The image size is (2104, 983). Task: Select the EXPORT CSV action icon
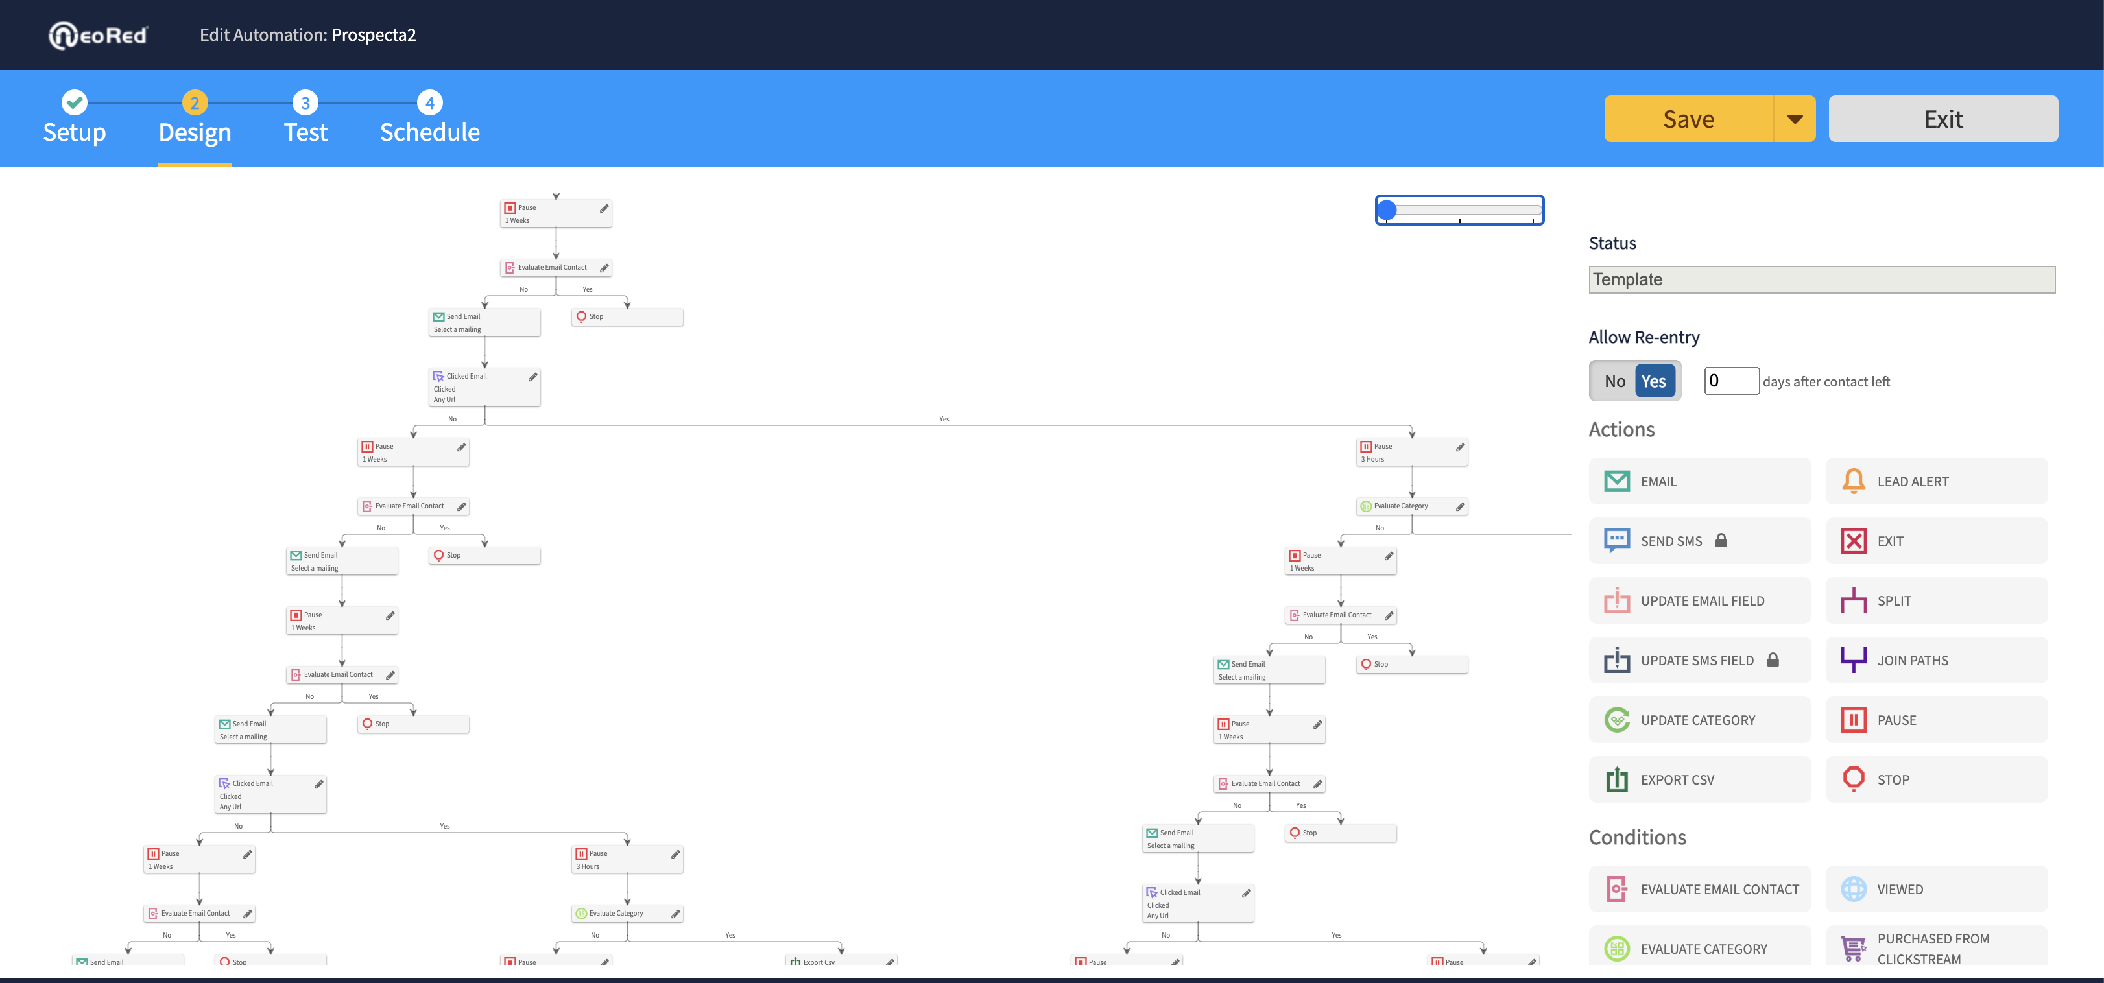pyautogui.click(x=1616, y=779)
